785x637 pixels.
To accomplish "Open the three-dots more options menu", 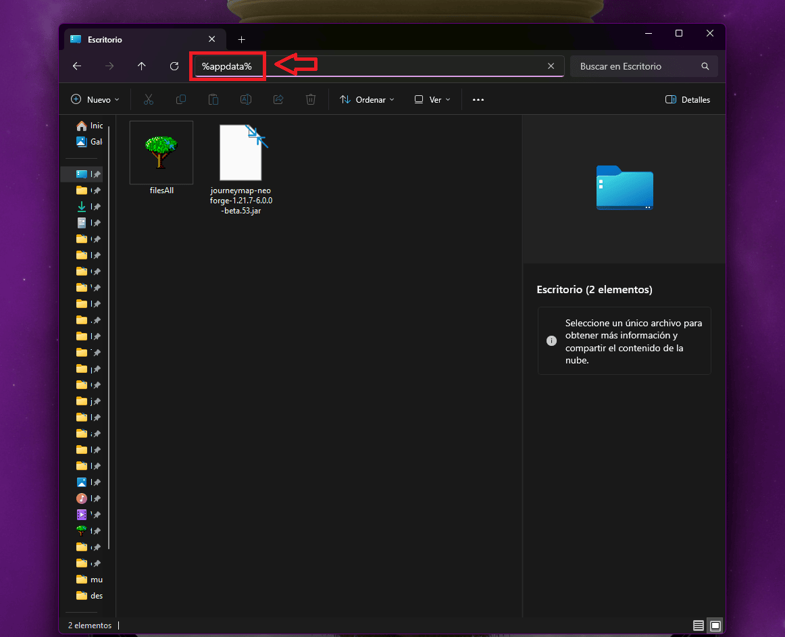I will [478, 99].
